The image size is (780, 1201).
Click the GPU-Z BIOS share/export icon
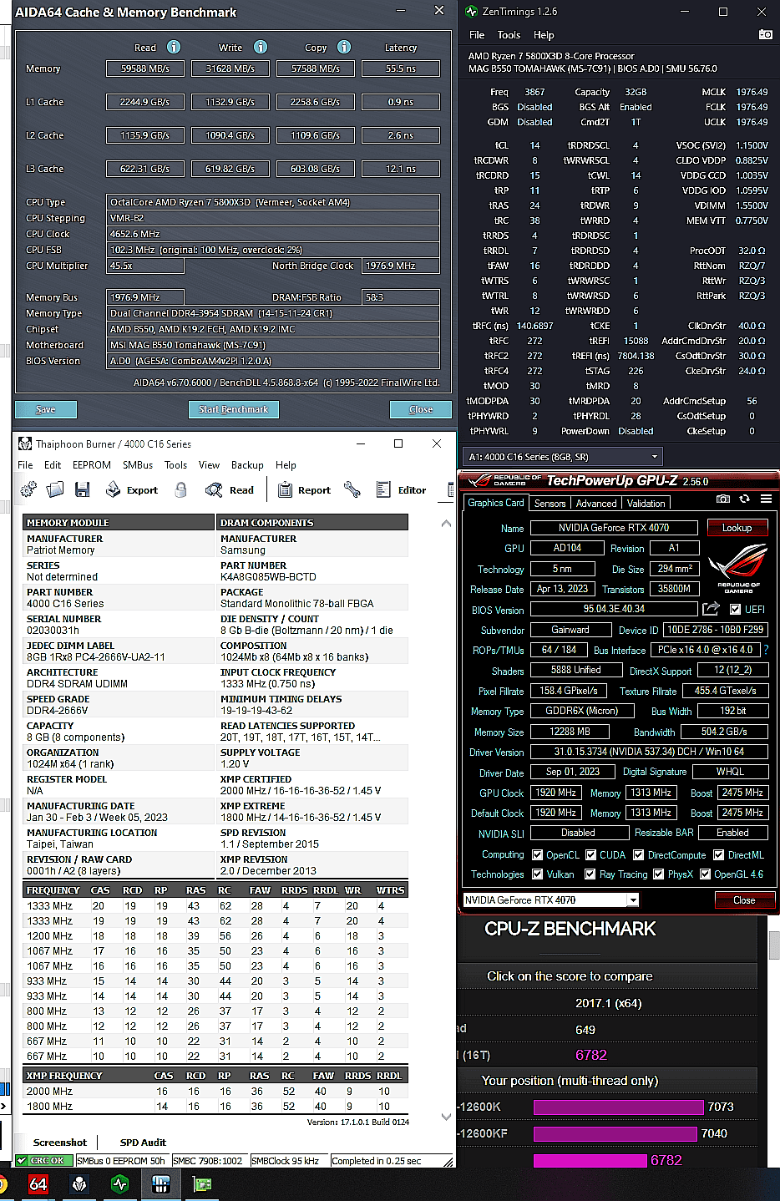711,609
